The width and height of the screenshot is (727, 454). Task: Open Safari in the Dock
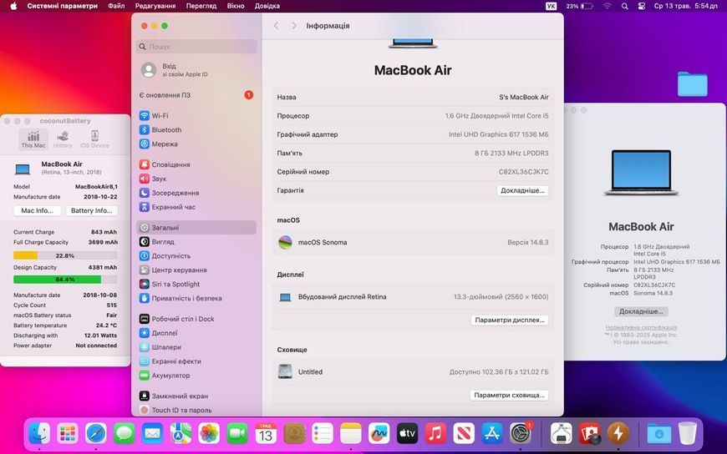[x=96, y=434]
